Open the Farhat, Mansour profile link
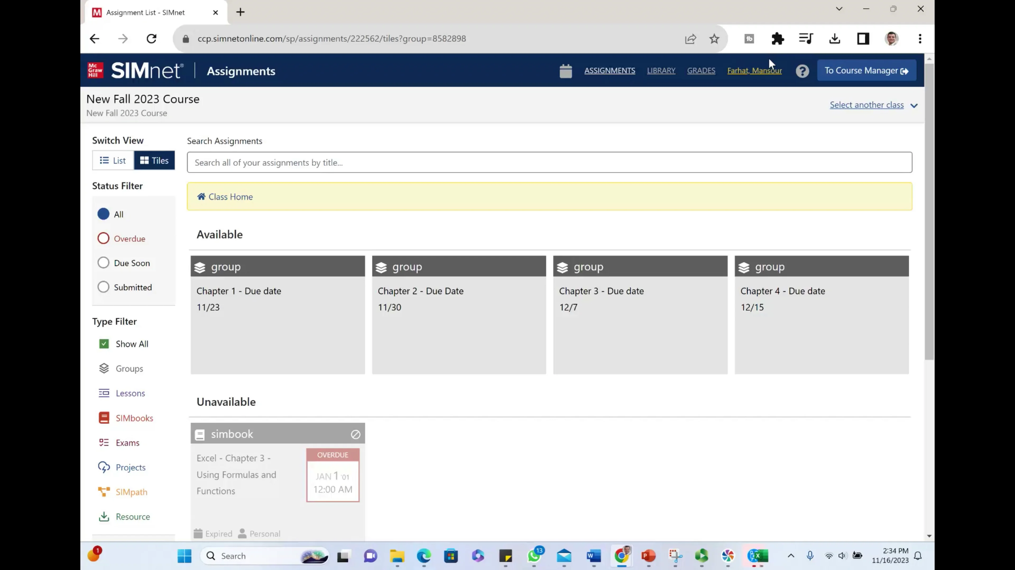The image size is (1015, 570). click(755, 71)
